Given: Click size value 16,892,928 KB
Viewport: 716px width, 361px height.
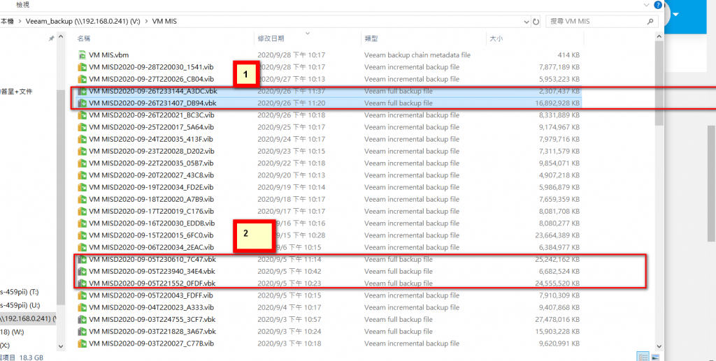Looking at the screenshot, I should tap(557, 103).
